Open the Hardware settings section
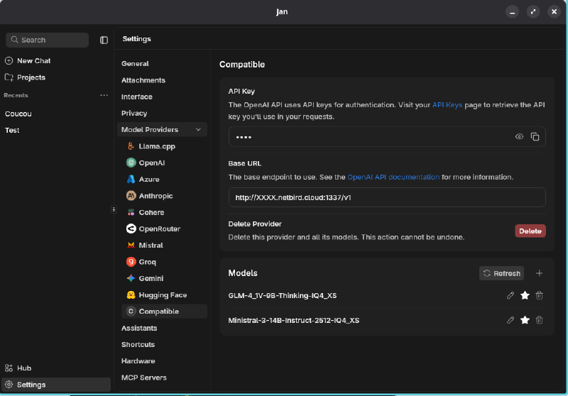This screenshot has height=396, width=568. coord(138,361)
